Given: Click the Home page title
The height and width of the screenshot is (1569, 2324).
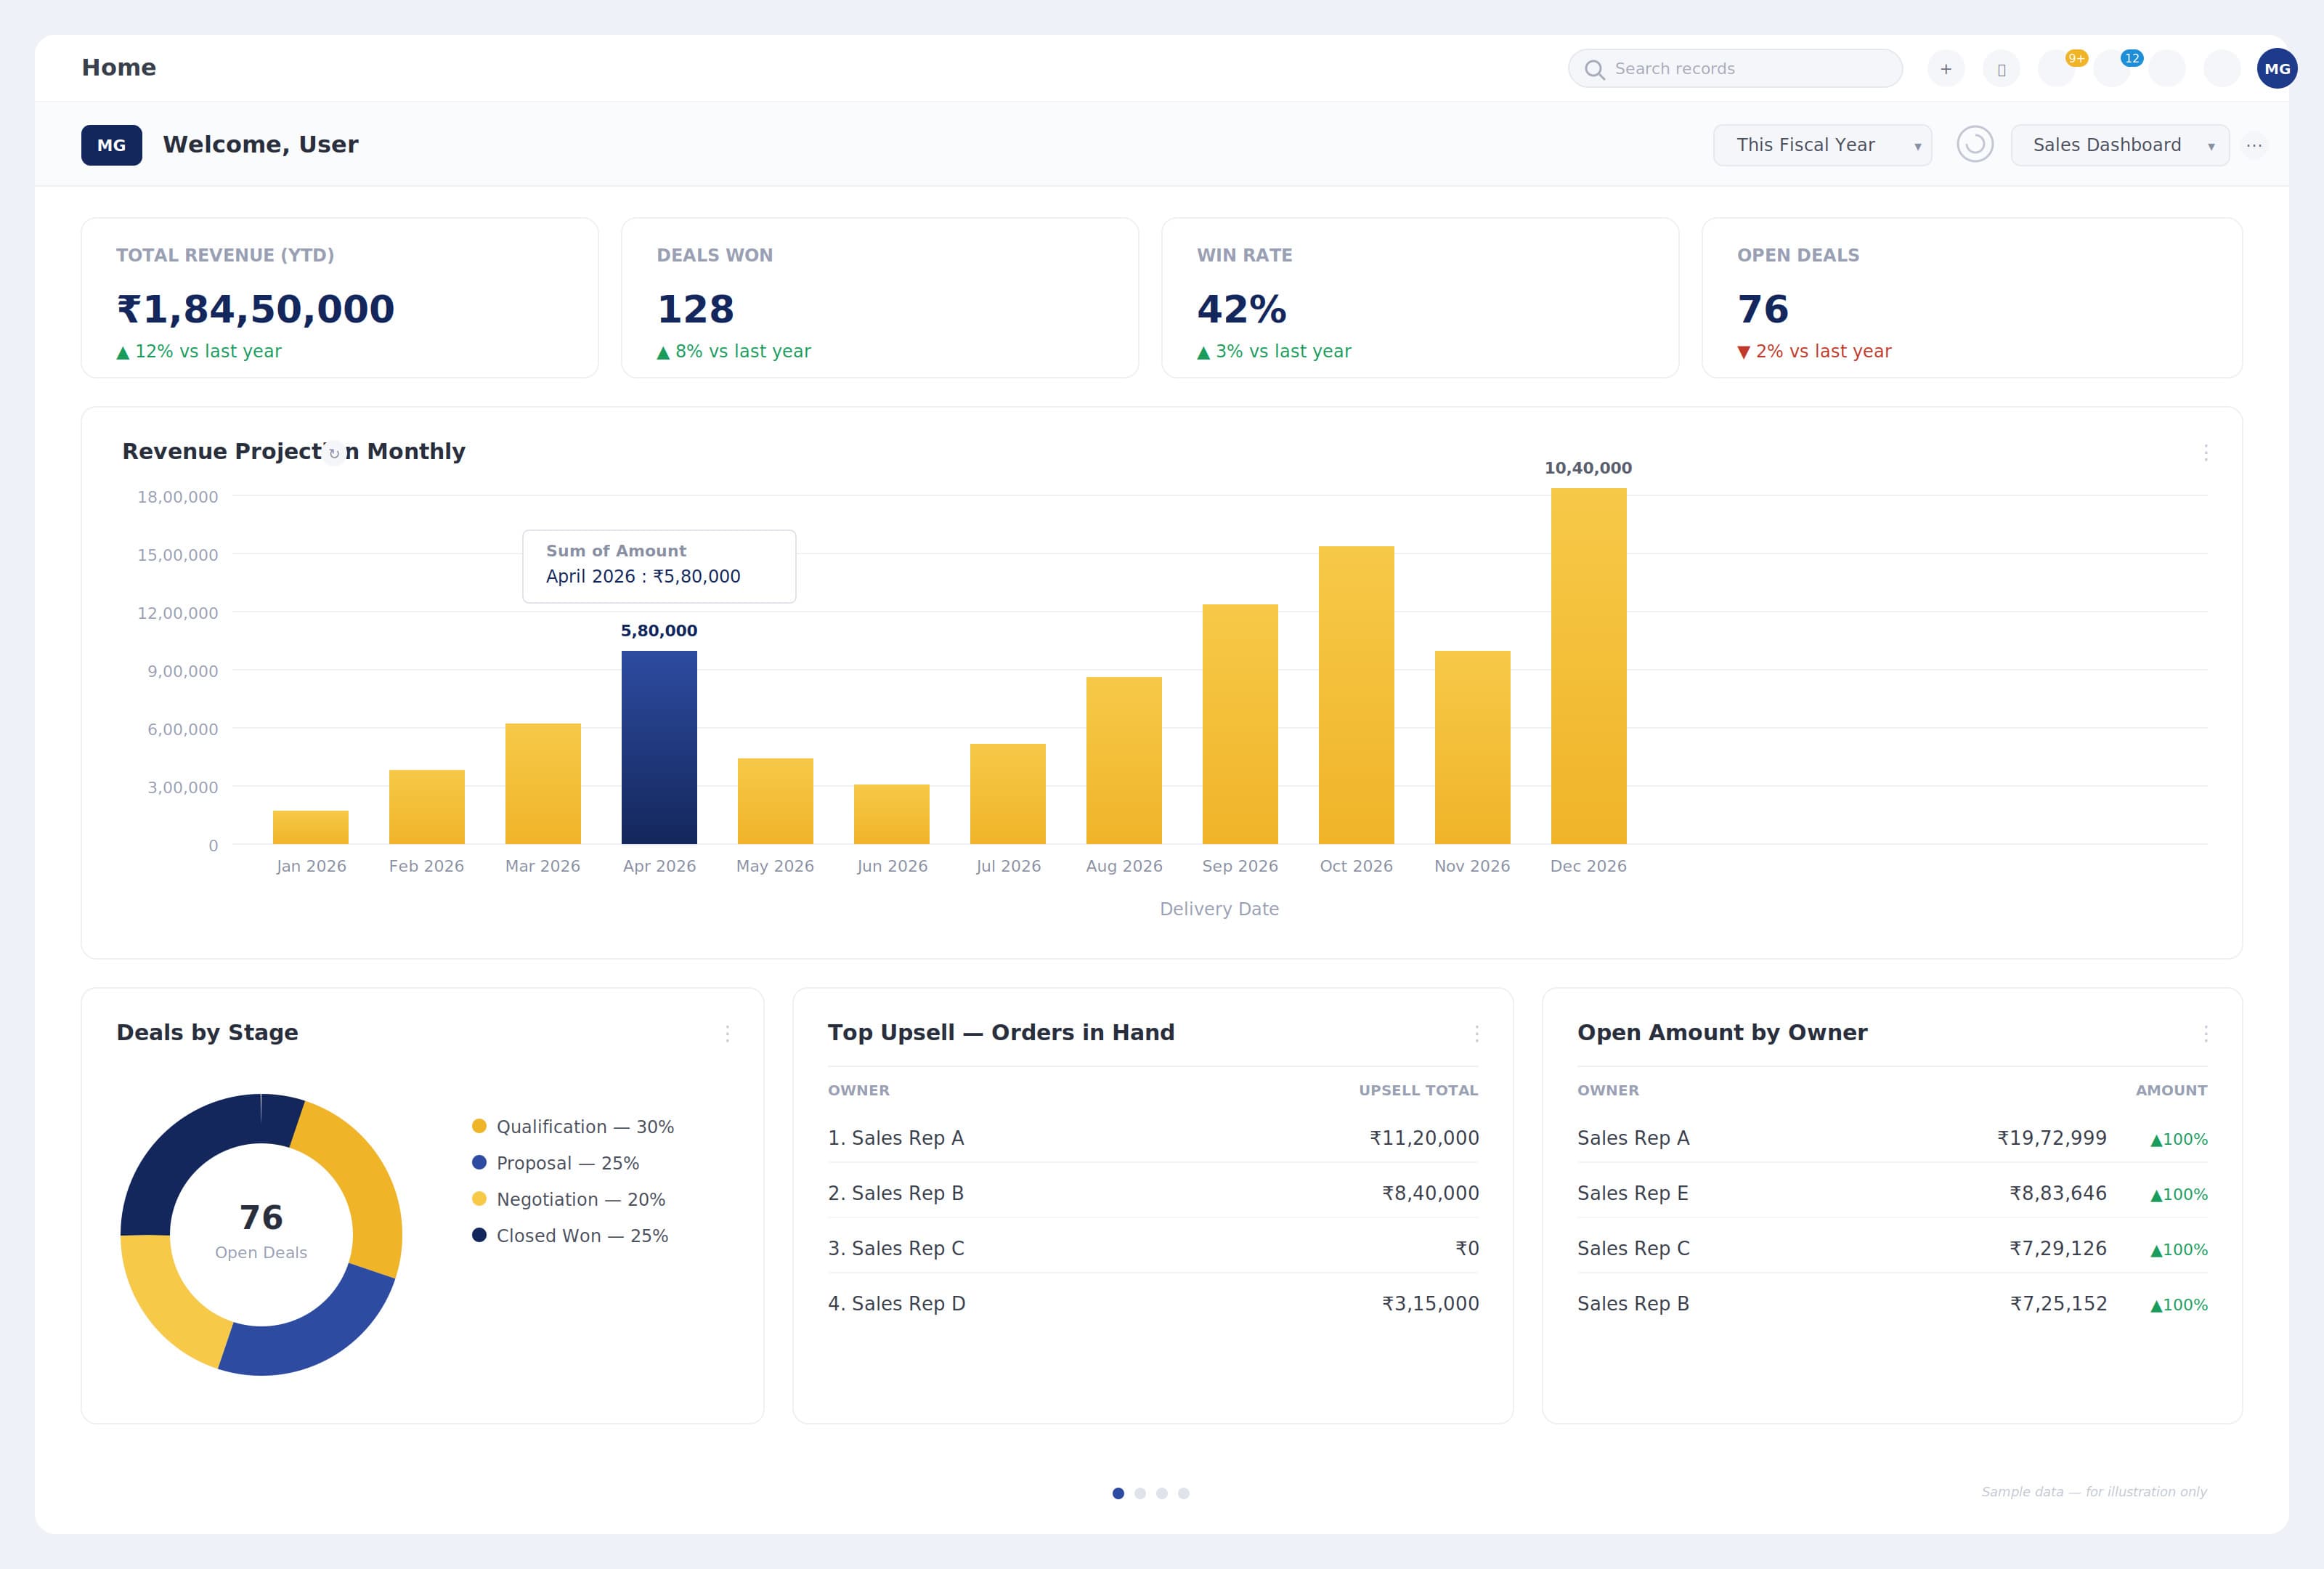Looking at the screenshot, I should (119, 68).
